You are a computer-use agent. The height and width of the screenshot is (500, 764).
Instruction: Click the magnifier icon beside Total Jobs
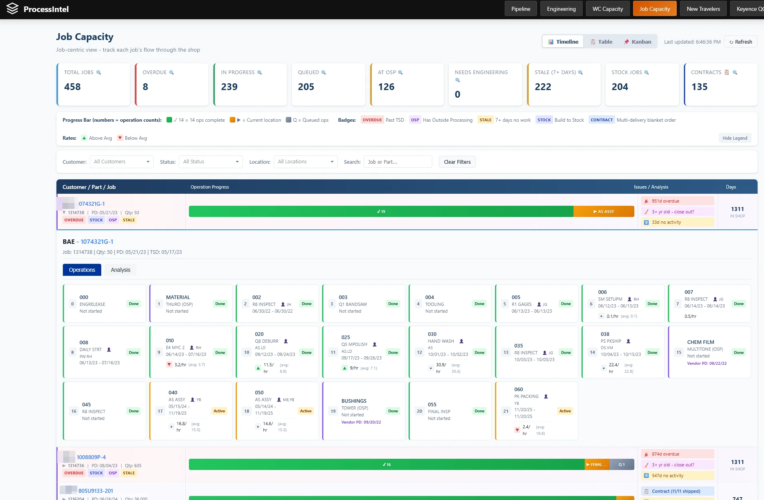(98, 72)
